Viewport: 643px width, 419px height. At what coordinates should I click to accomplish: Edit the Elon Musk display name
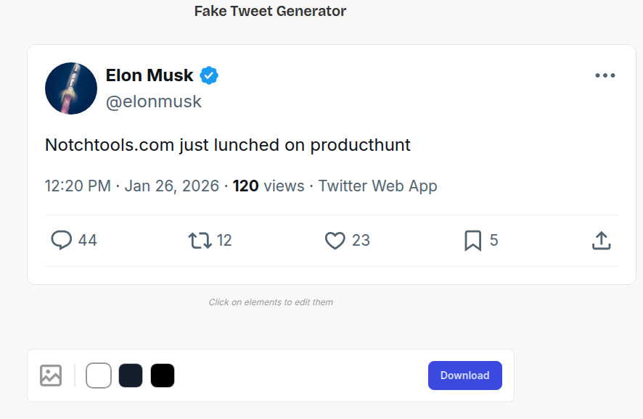point(150,75)
